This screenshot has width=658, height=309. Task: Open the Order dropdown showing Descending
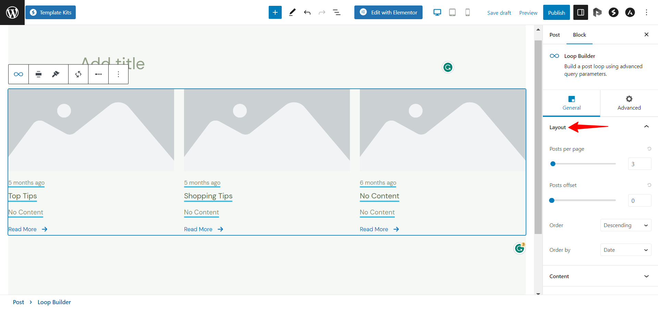pyautogui.click(x=625, y=225)
